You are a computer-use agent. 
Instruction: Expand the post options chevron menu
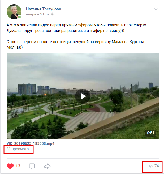pyautogui.click(x=156, y=9)
